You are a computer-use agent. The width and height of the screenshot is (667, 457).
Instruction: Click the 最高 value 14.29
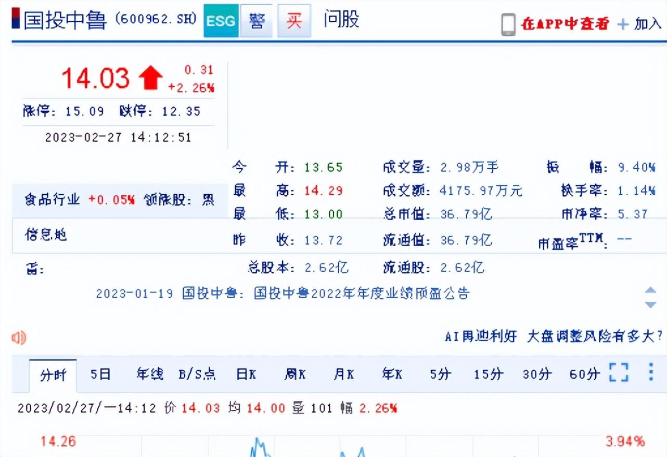tap(324, 191)
